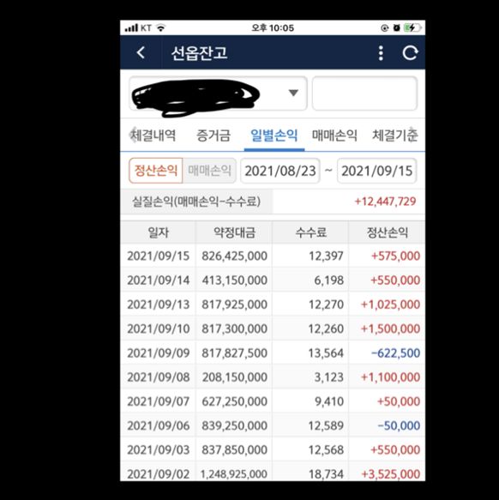This screenshot has height=500, width=499.
Task: Open the 체결내역 tab
Action: point(153,136)
